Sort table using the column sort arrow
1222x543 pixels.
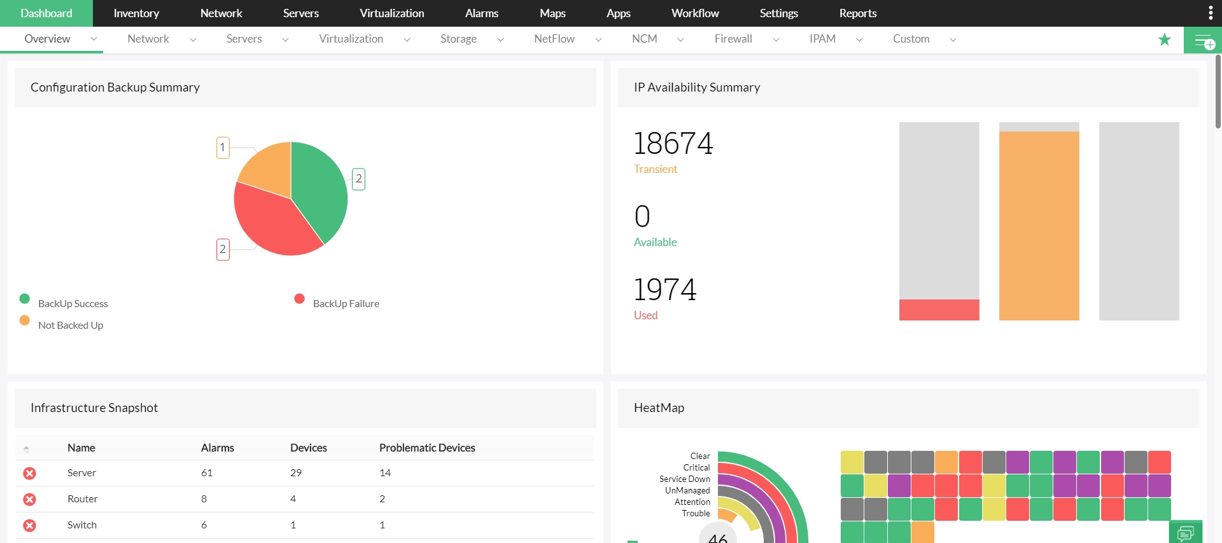(26, 449)
